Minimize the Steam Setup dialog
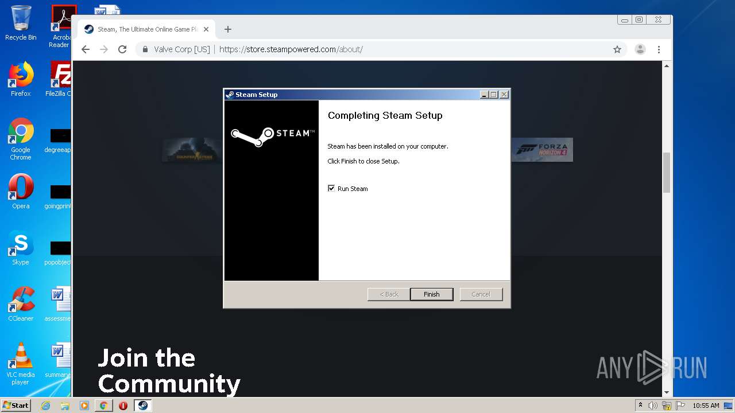Screen dimensions: 735x413 click(484, 95)
